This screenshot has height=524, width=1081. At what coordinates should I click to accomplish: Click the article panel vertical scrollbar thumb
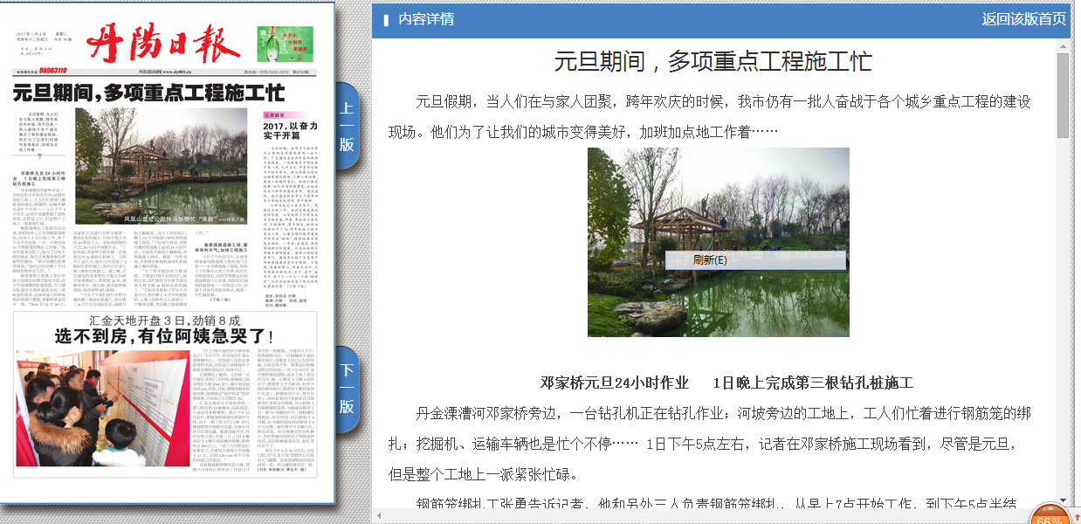[x=1063, y=94]
